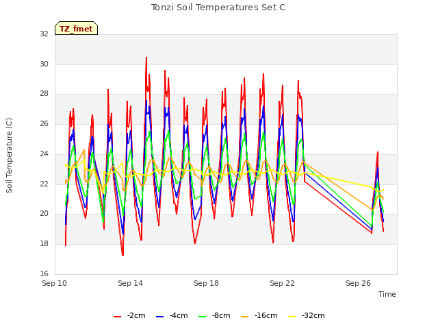Image resolution: width=438 pixels, height=329 pixels.
Task: Select the -32cm legend label
Action: click(313, 315)
